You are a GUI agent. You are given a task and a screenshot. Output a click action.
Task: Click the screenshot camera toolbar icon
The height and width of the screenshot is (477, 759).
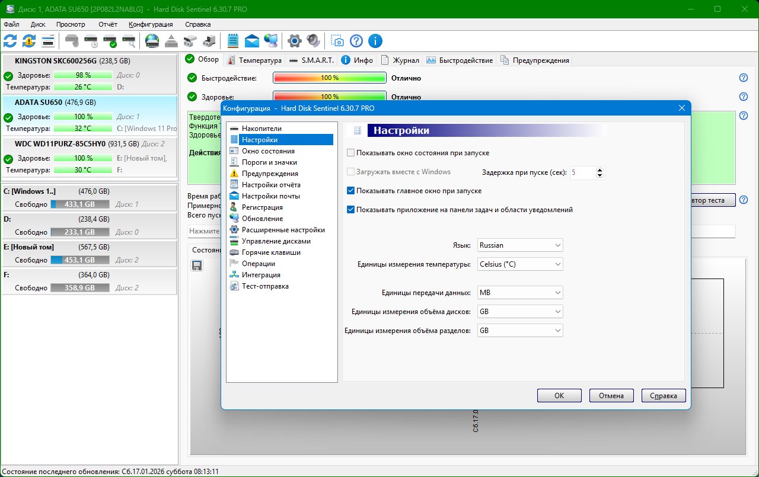pos(337,41)
